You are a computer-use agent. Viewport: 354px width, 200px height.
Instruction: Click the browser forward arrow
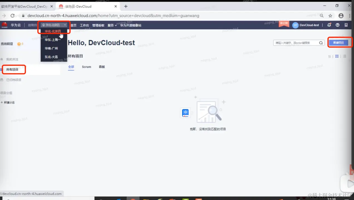4,16
